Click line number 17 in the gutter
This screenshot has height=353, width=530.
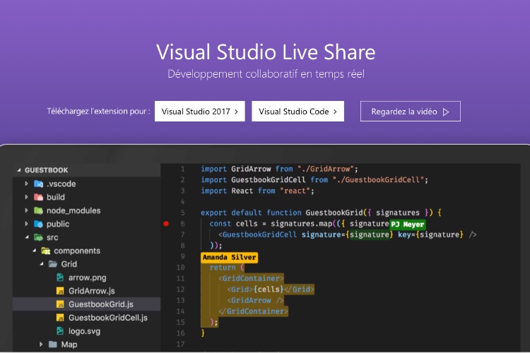(180, 345)
